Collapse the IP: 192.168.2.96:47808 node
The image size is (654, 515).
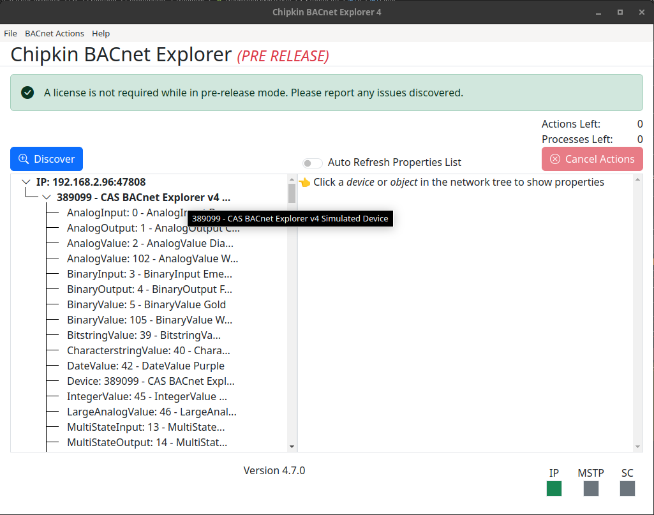point(26,182)
